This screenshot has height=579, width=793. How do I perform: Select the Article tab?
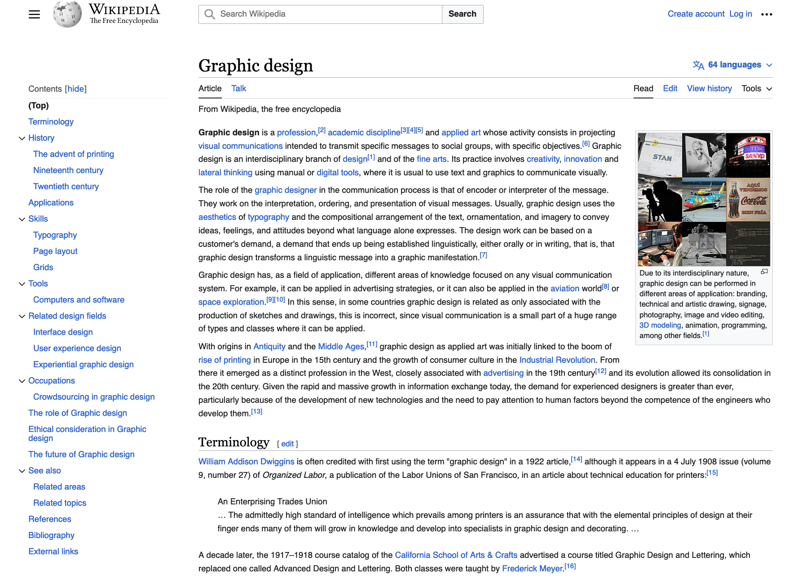tap(210, 89)
